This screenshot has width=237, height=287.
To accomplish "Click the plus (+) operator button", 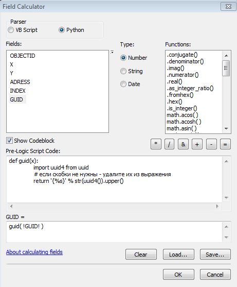I will click(197, 144).
